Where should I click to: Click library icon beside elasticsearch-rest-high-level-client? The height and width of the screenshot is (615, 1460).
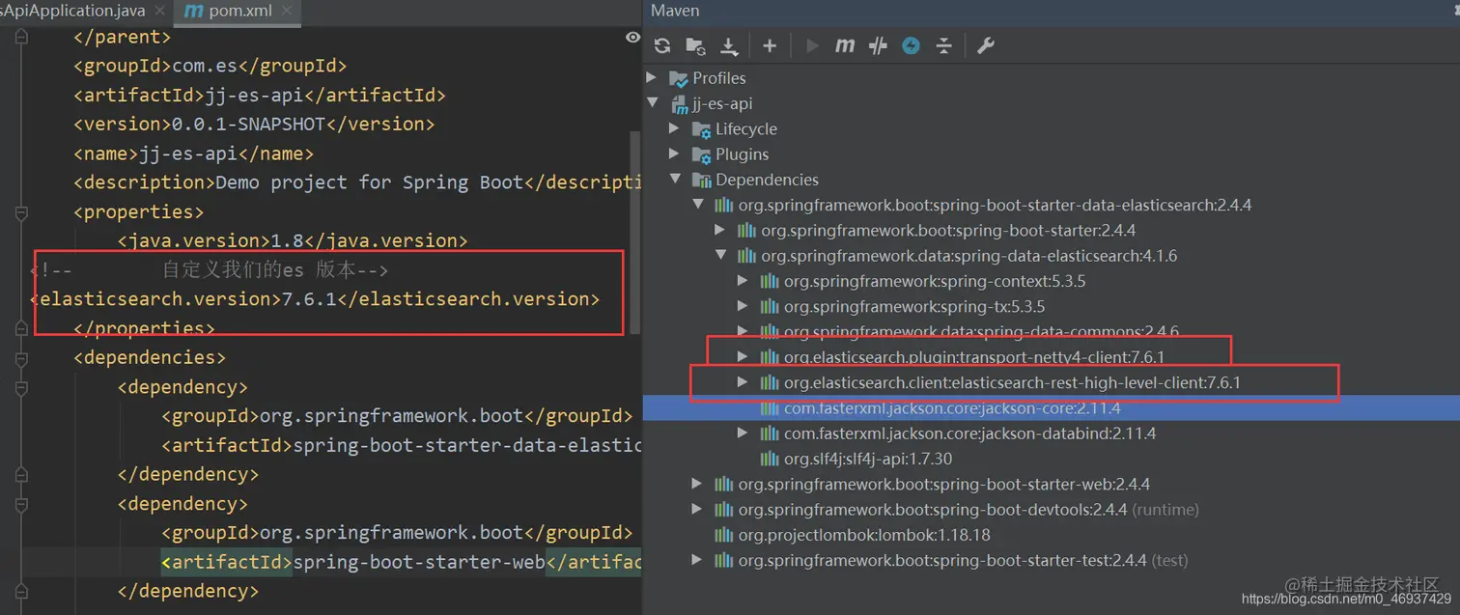pyautogui.click(x=770, y=382)
